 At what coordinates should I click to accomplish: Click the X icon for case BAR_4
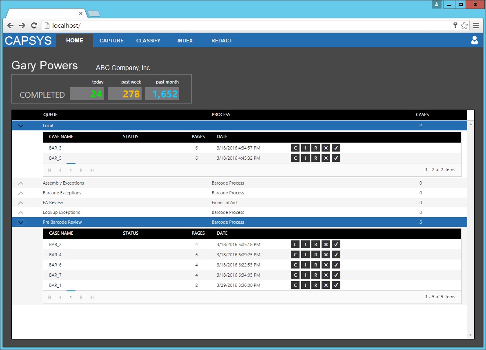click(x=326, y=255)
